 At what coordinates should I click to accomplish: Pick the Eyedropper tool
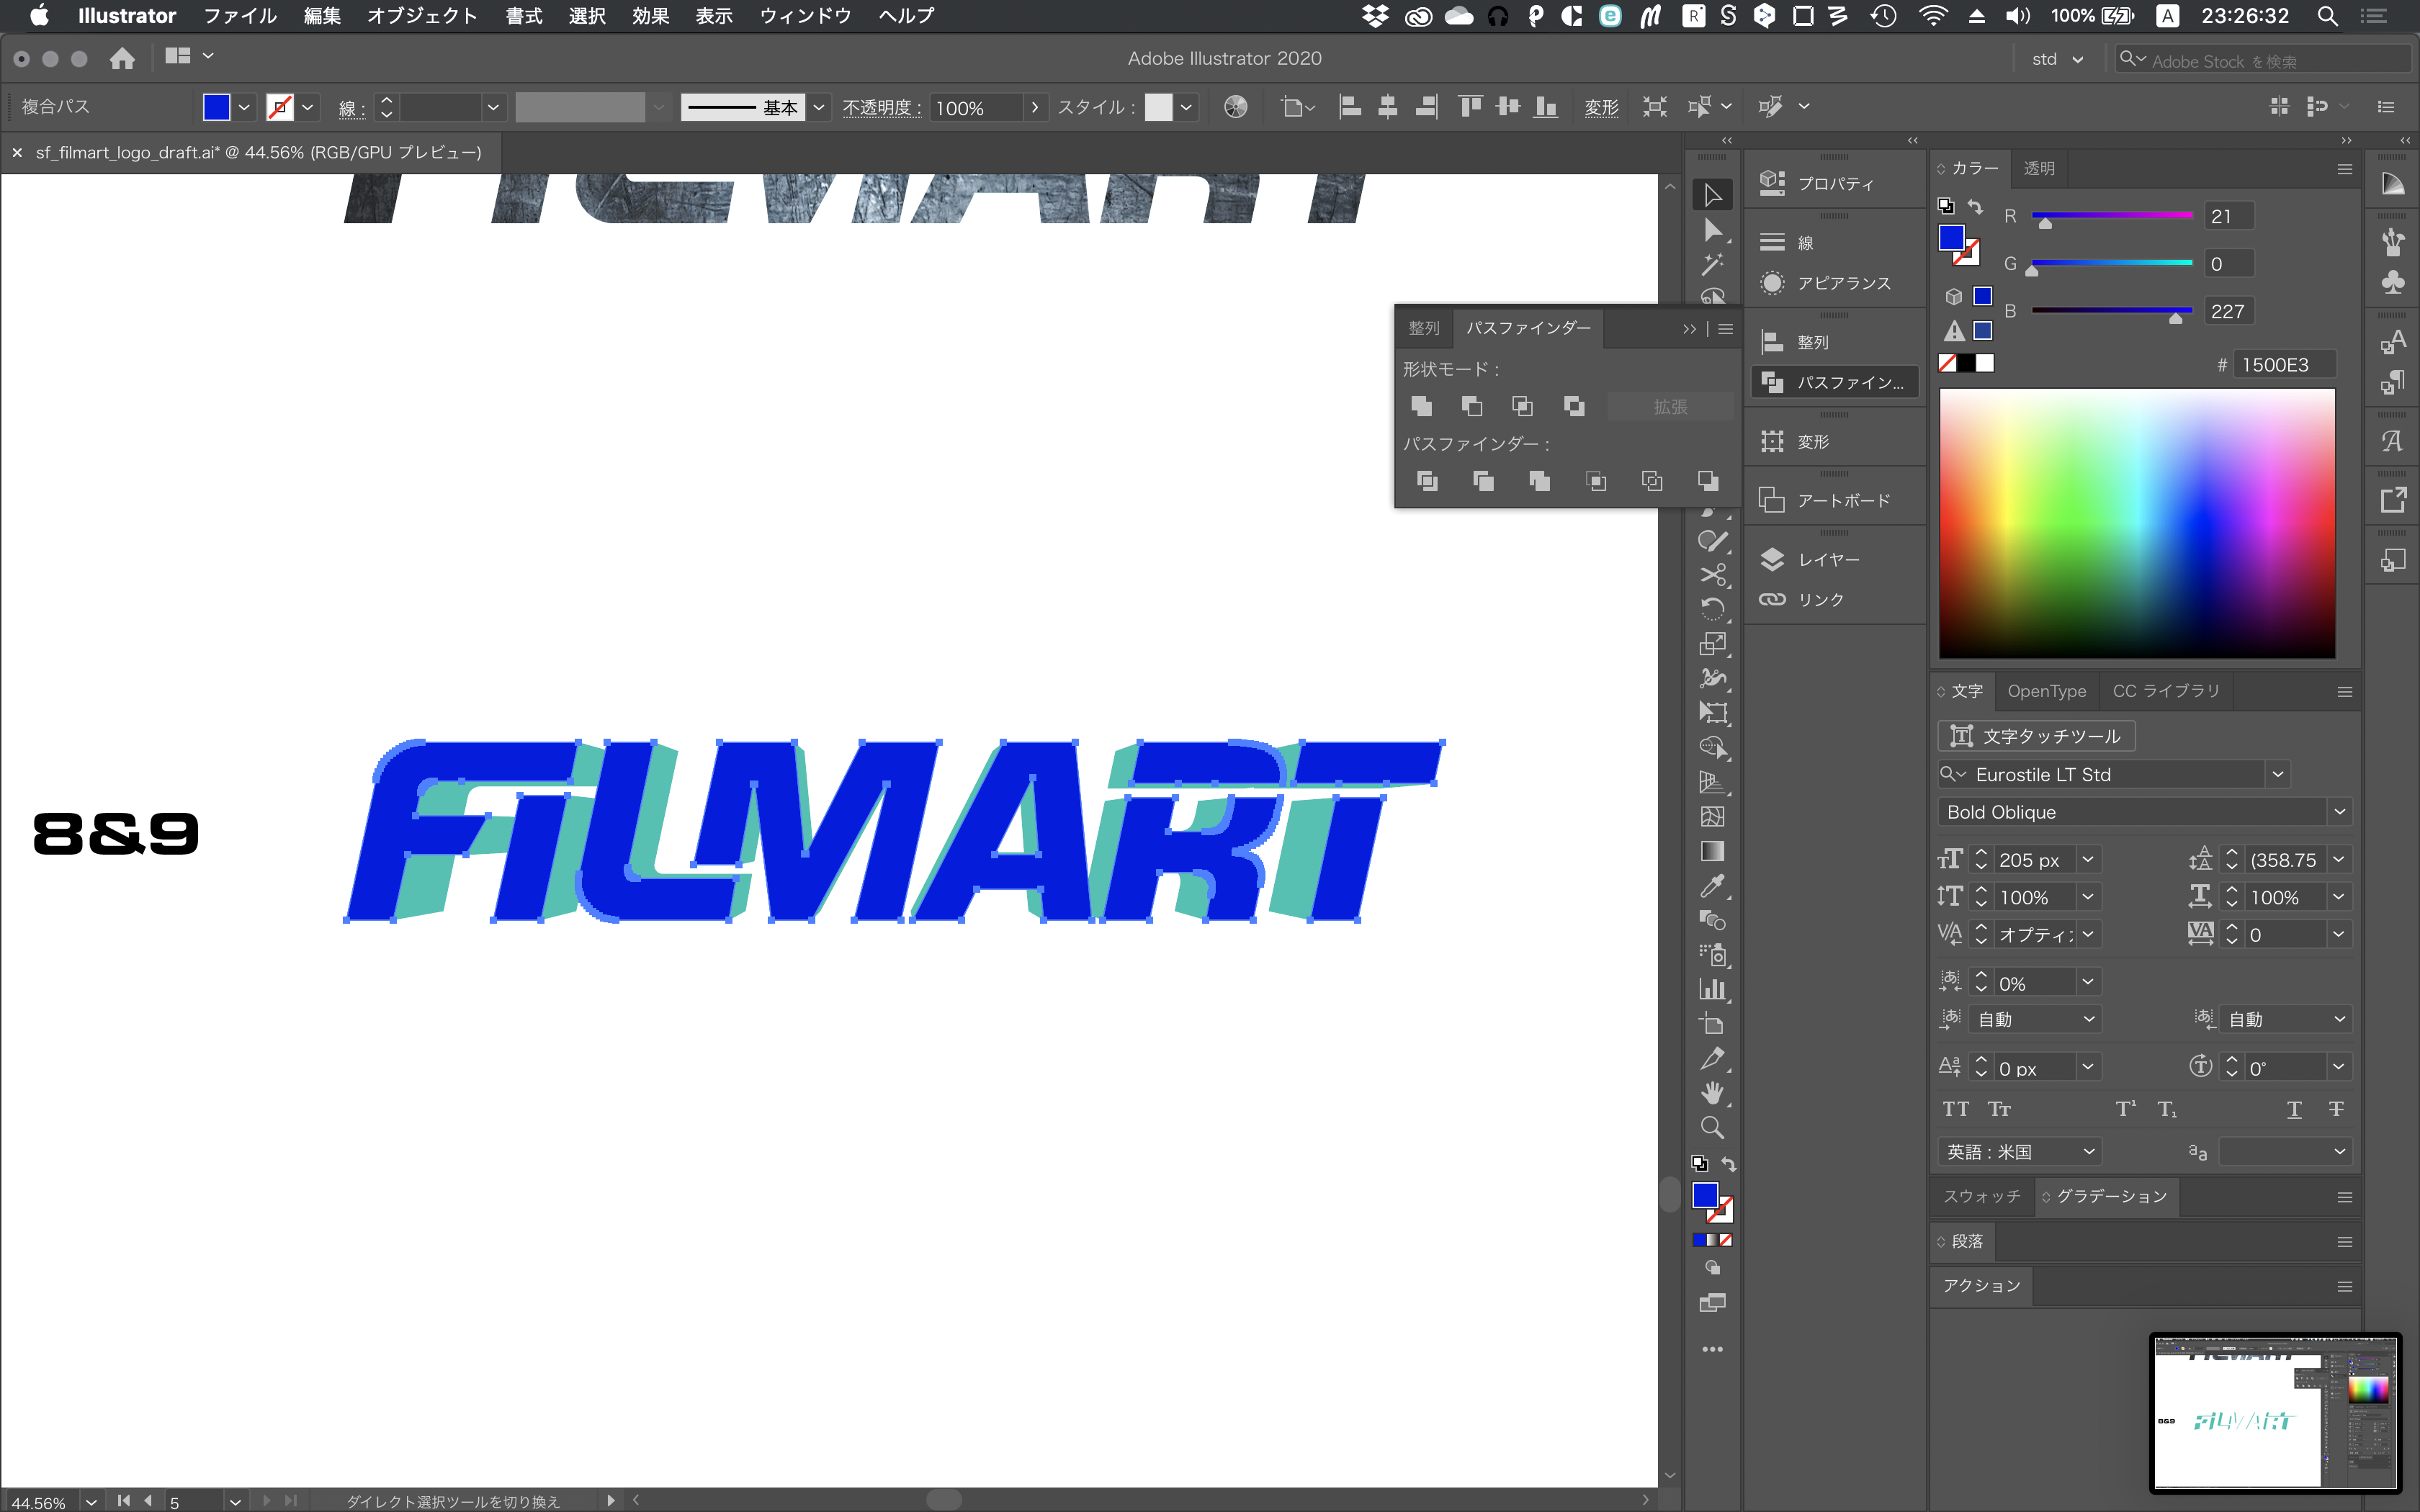coord(1713,886)
